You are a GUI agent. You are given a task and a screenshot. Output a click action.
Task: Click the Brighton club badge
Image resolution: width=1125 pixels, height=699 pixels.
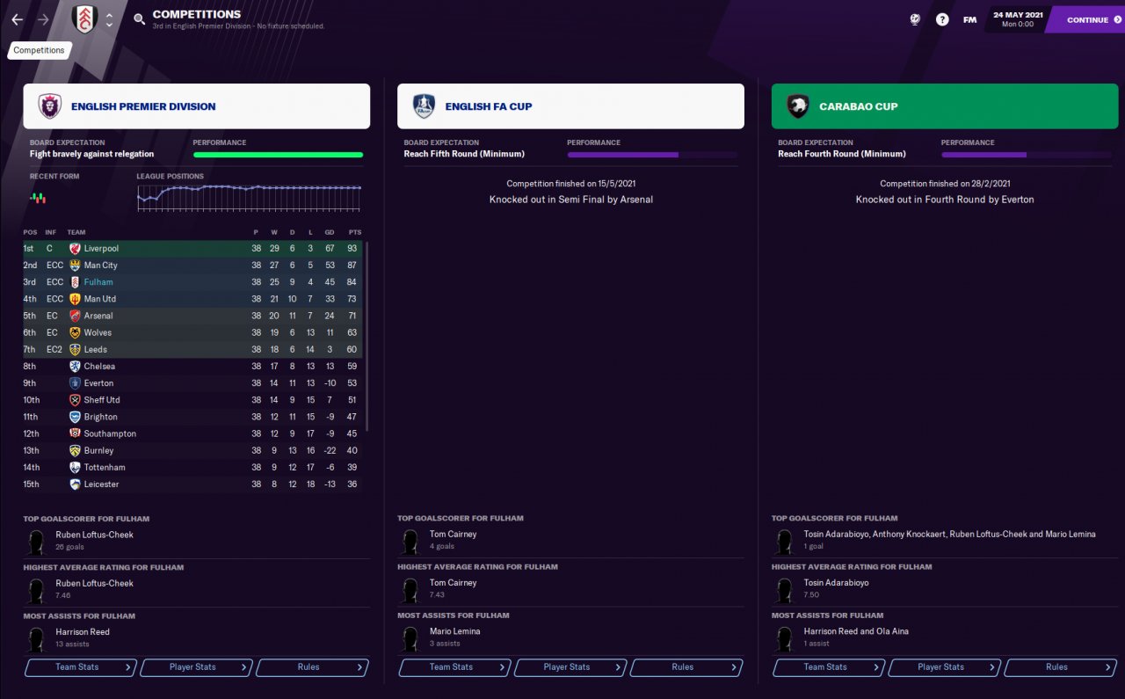75,417
